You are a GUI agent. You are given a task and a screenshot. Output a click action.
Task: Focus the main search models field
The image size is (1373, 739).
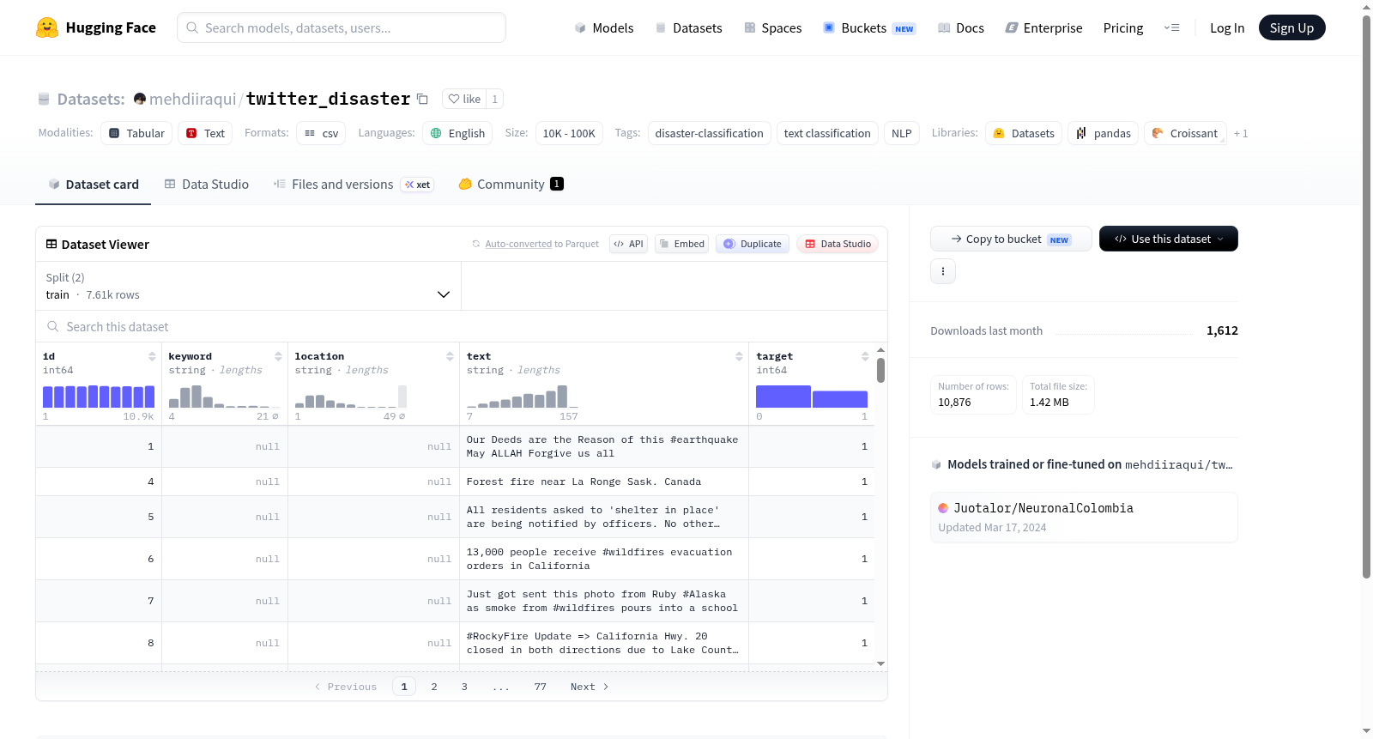(342, 27)
